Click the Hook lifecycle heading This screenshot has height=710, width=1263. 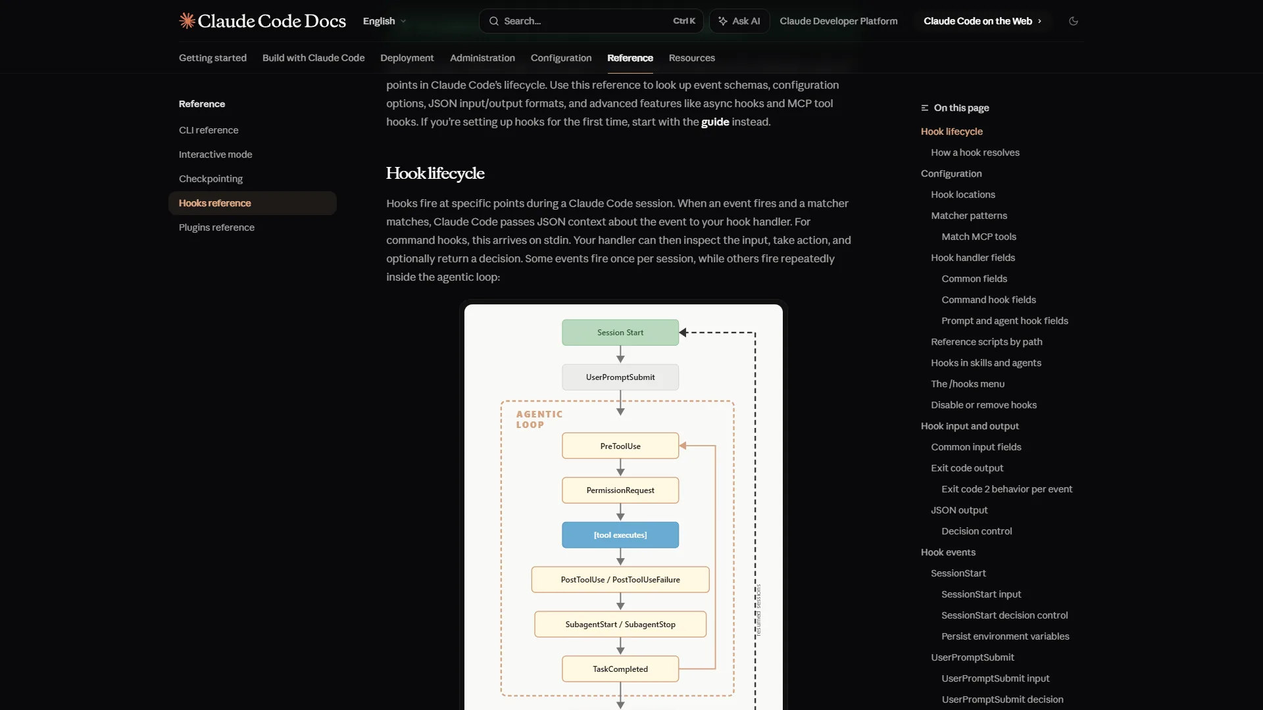point(435,174)
